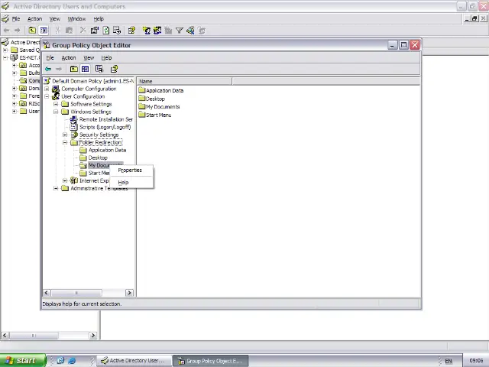Viewport: 489px width, 367px height.
Task: Click Name column header in right pane
Action: (x=184, y=81)
